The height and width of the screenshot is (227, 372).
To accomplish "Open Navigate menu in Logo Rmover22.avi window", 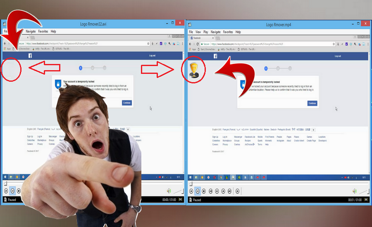I will [31, 31].
